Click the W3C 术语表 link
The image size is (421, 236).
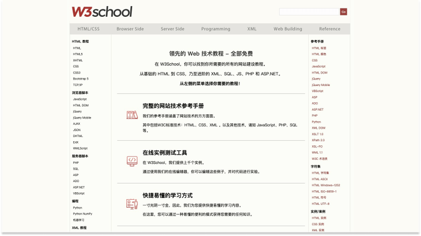coord(319,159)
